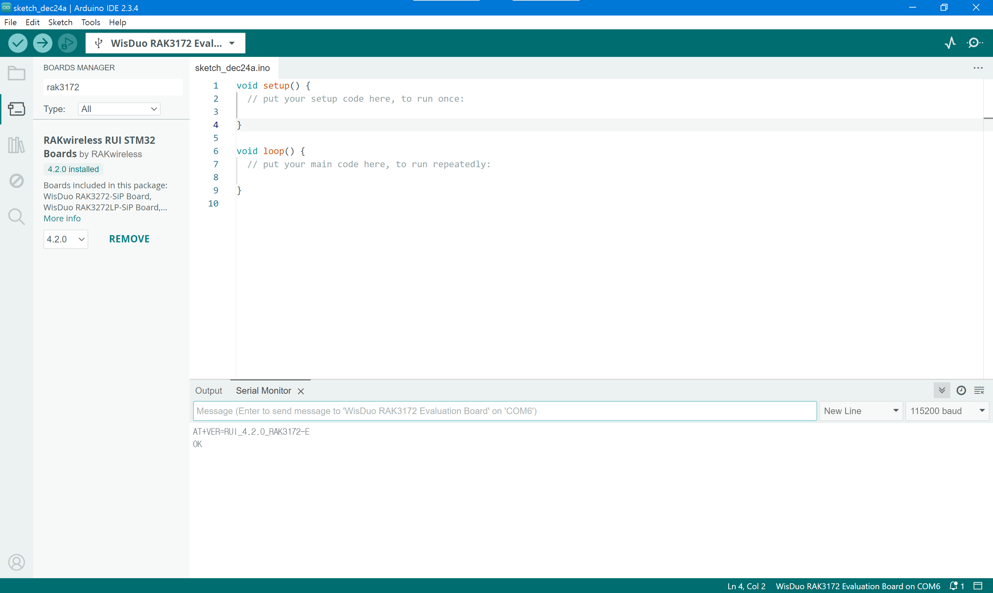Click 'WisDuo RAK3172 Evaluation Board on COM6' status

(857, 586)
